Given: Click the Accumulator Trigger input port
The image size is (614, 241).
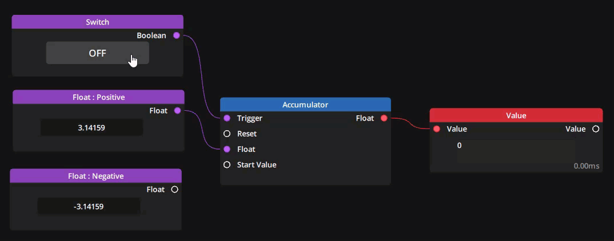Looking at the screenshot, I should point(227,118).
